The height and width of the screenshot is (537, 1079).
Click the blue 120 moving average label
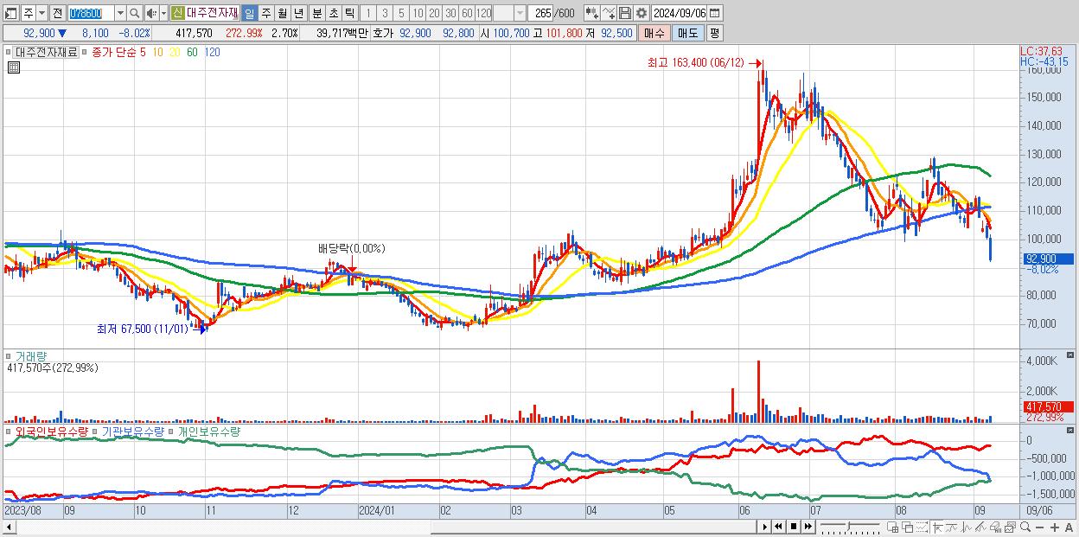(x=212, y=52)
